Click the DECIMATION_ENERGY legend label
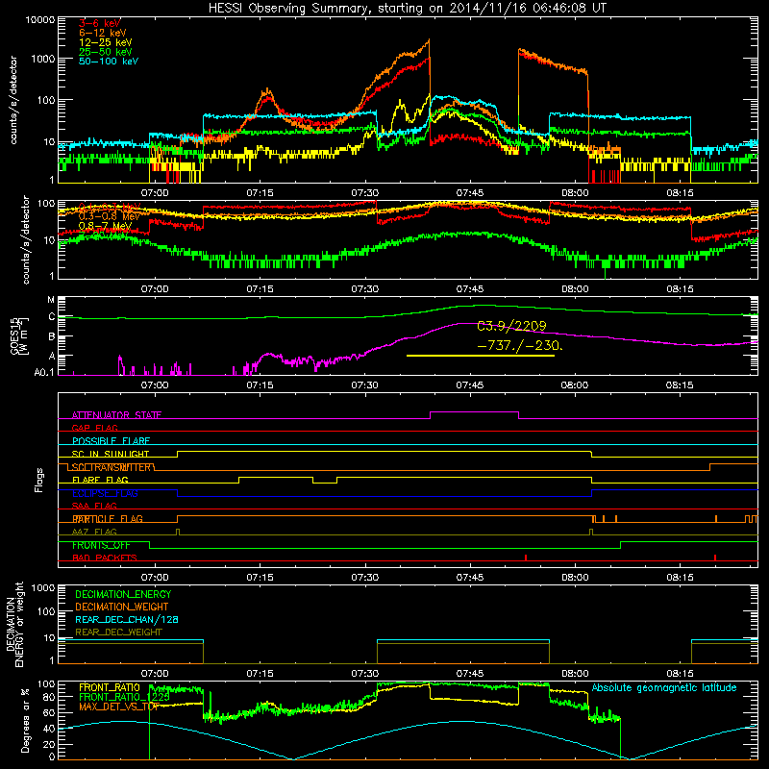The width and height of the screenshot is (769, 769). click(x=123, y=594)
